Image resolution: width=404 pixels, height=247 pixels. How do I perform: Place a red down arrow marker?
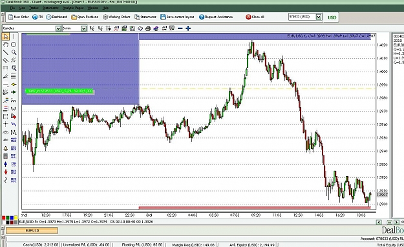[x=5, y=172]
